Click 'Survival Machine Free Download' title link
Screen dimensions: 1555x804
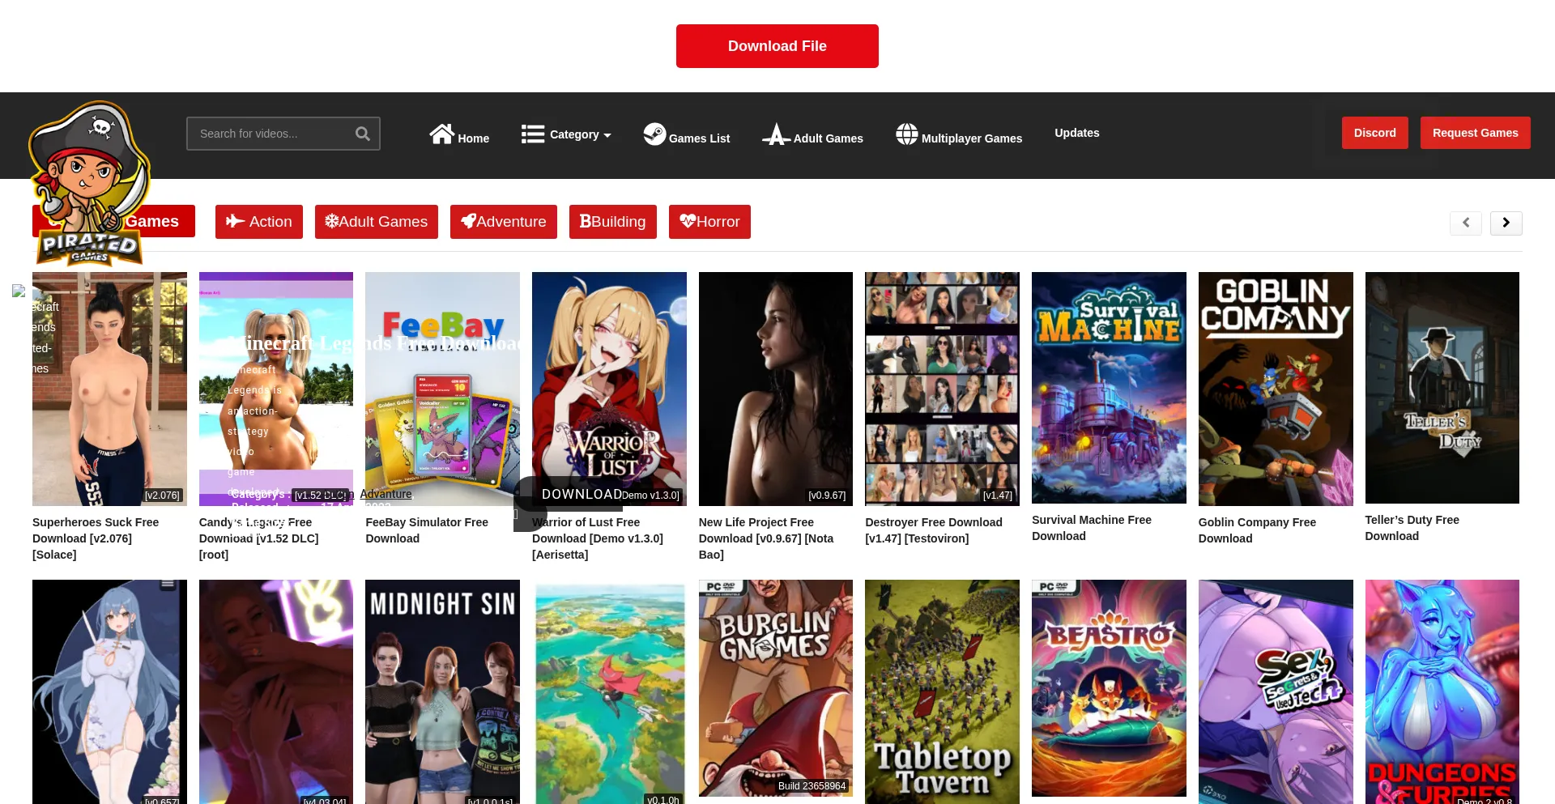click(1092, 528)
